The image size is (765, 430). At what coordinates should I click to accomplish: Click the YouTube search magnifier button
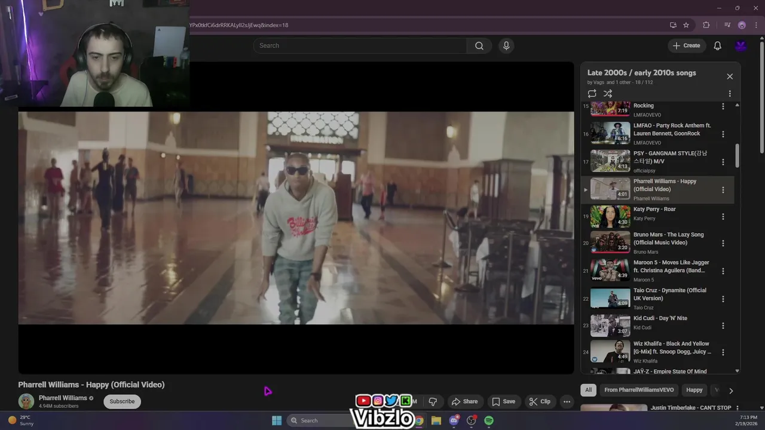(479, 45)
